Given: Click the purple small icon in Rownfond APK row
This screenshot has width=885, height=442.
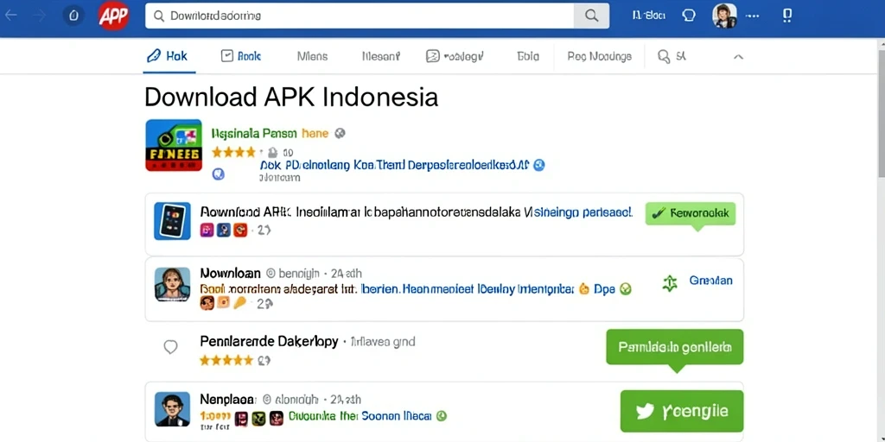Looking at the screenshot, I should [x=207, y=230].
